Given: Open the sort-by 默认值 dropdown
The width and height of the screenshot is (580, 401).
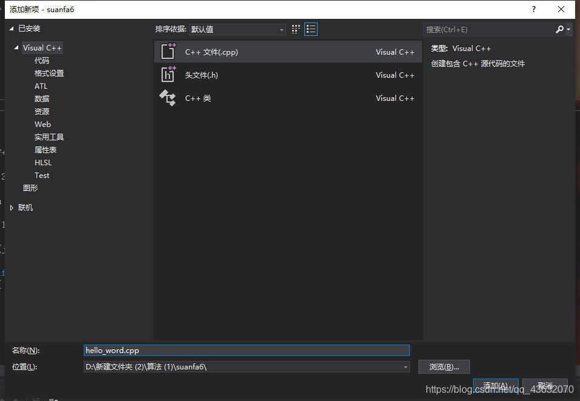Looking at the screenshot, I should (x=237, y=29).
